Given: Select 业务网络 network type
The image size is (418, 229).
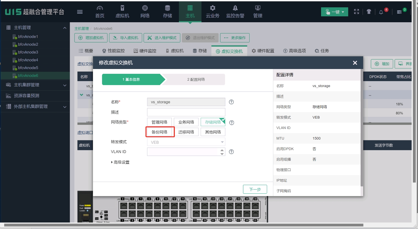Looking at the screenshot, I should pos(186,122).
